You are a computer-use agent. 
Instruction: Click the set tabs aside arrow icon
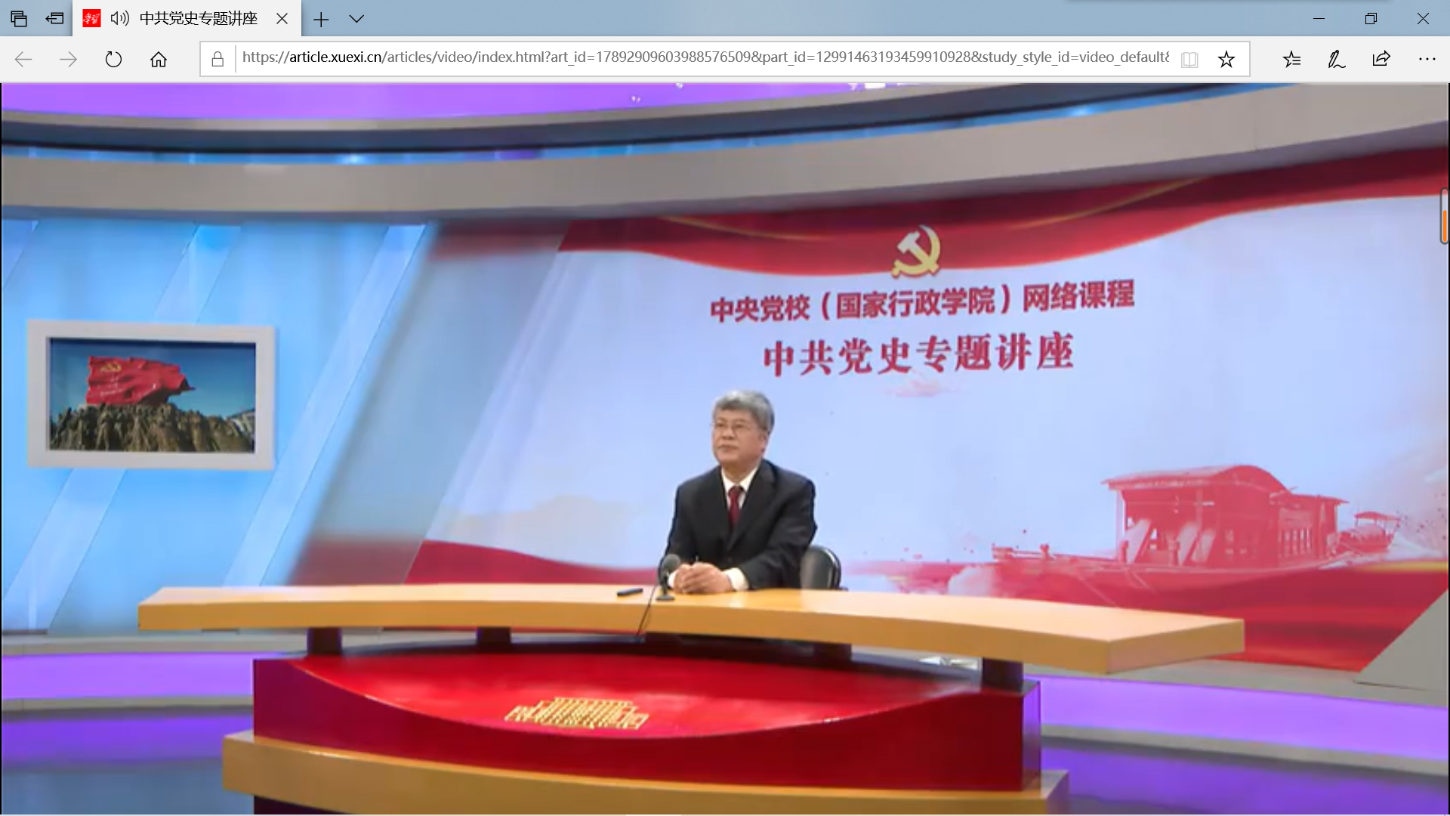point(54,18)
